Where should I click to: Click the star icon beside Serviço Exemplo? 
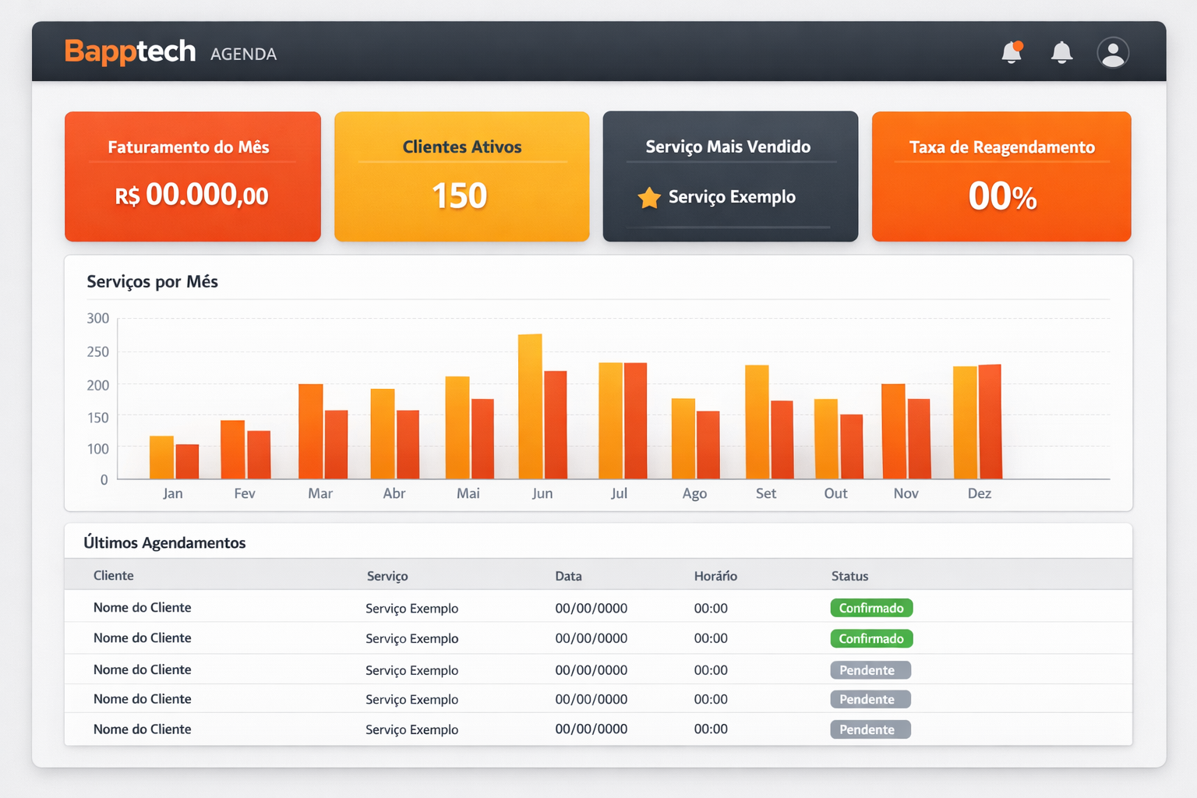pos(649,197)
